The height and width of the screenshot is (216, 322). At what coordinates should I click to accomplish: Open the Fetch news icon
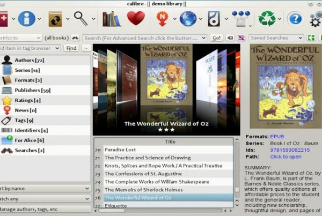162,19
